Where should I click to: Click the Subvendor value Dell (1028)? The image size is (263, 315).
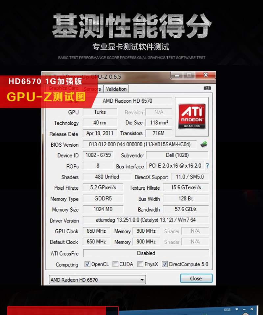click(x=177, y=155)
